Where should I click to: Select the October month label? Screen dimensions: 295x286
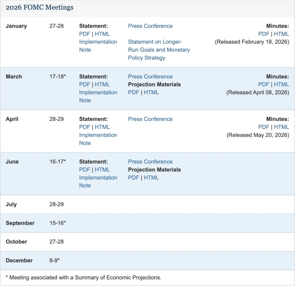[16, 242]
